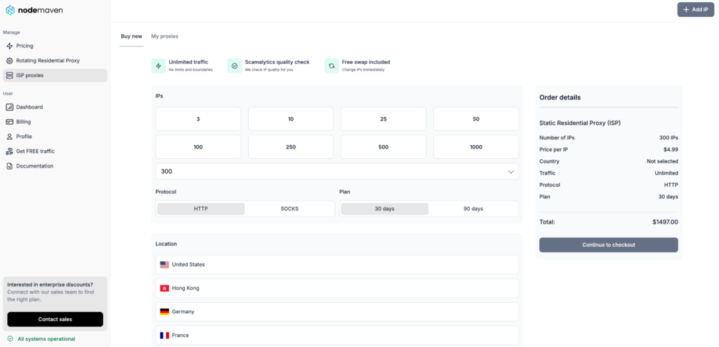Select Hong Kong as location
719x347 pixels.
coord(337,288)
